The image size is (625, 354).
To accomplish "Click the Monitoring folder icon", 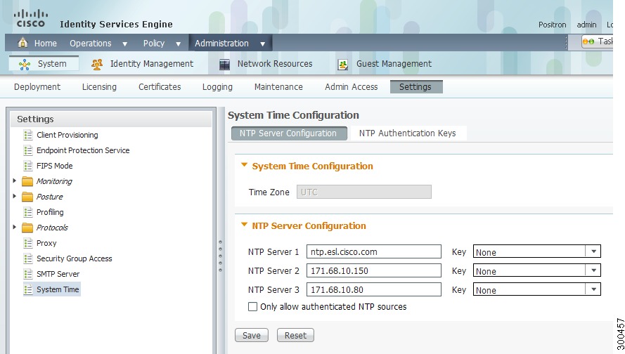I will 27,181.
